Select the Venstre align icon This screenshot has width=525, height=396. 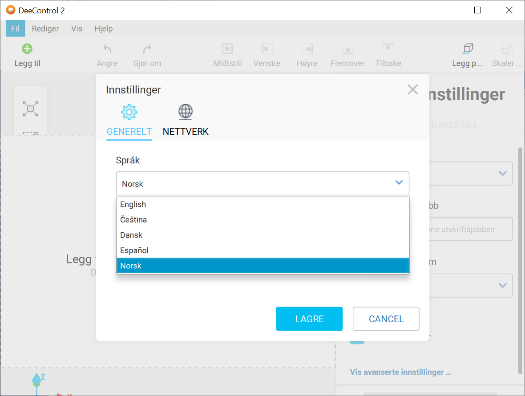click(x=267, y=49)
